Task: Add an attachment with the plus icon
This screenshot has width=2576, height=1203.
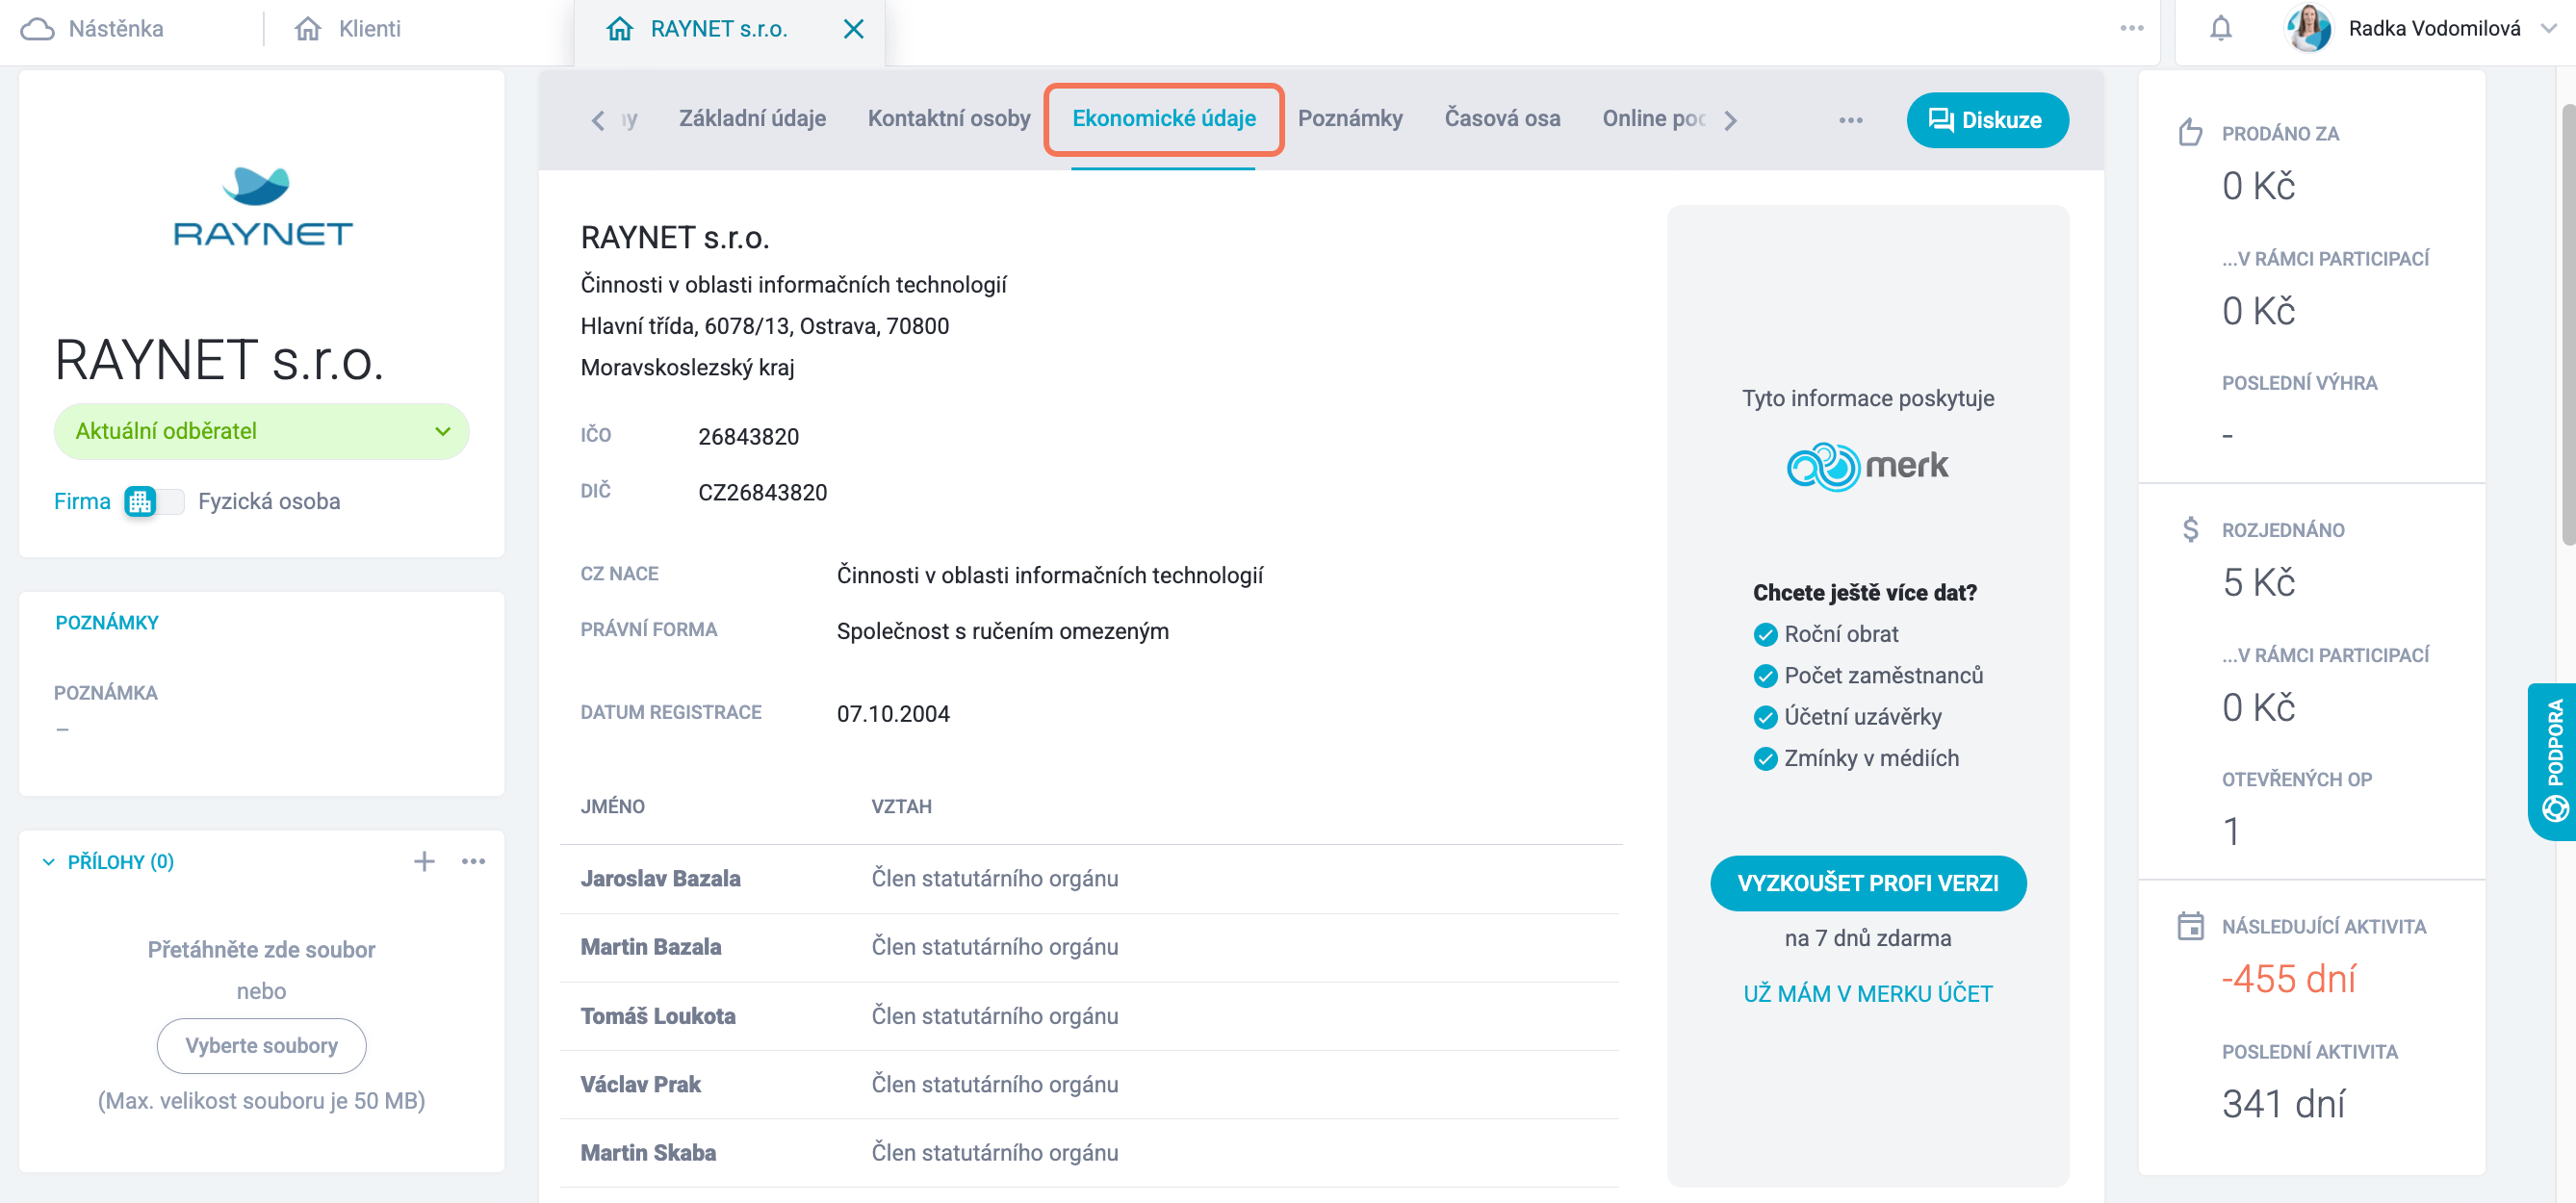Action: coord(424,861)
